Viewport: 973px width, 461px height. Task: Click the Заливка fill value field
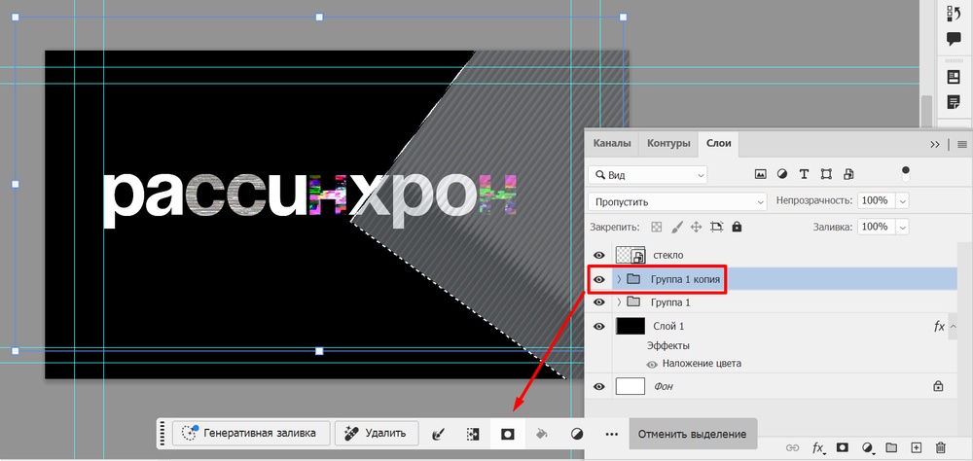(x=875, y=227)
